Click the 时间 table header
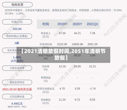Screen dimensions: 127x110 (46, 24)
